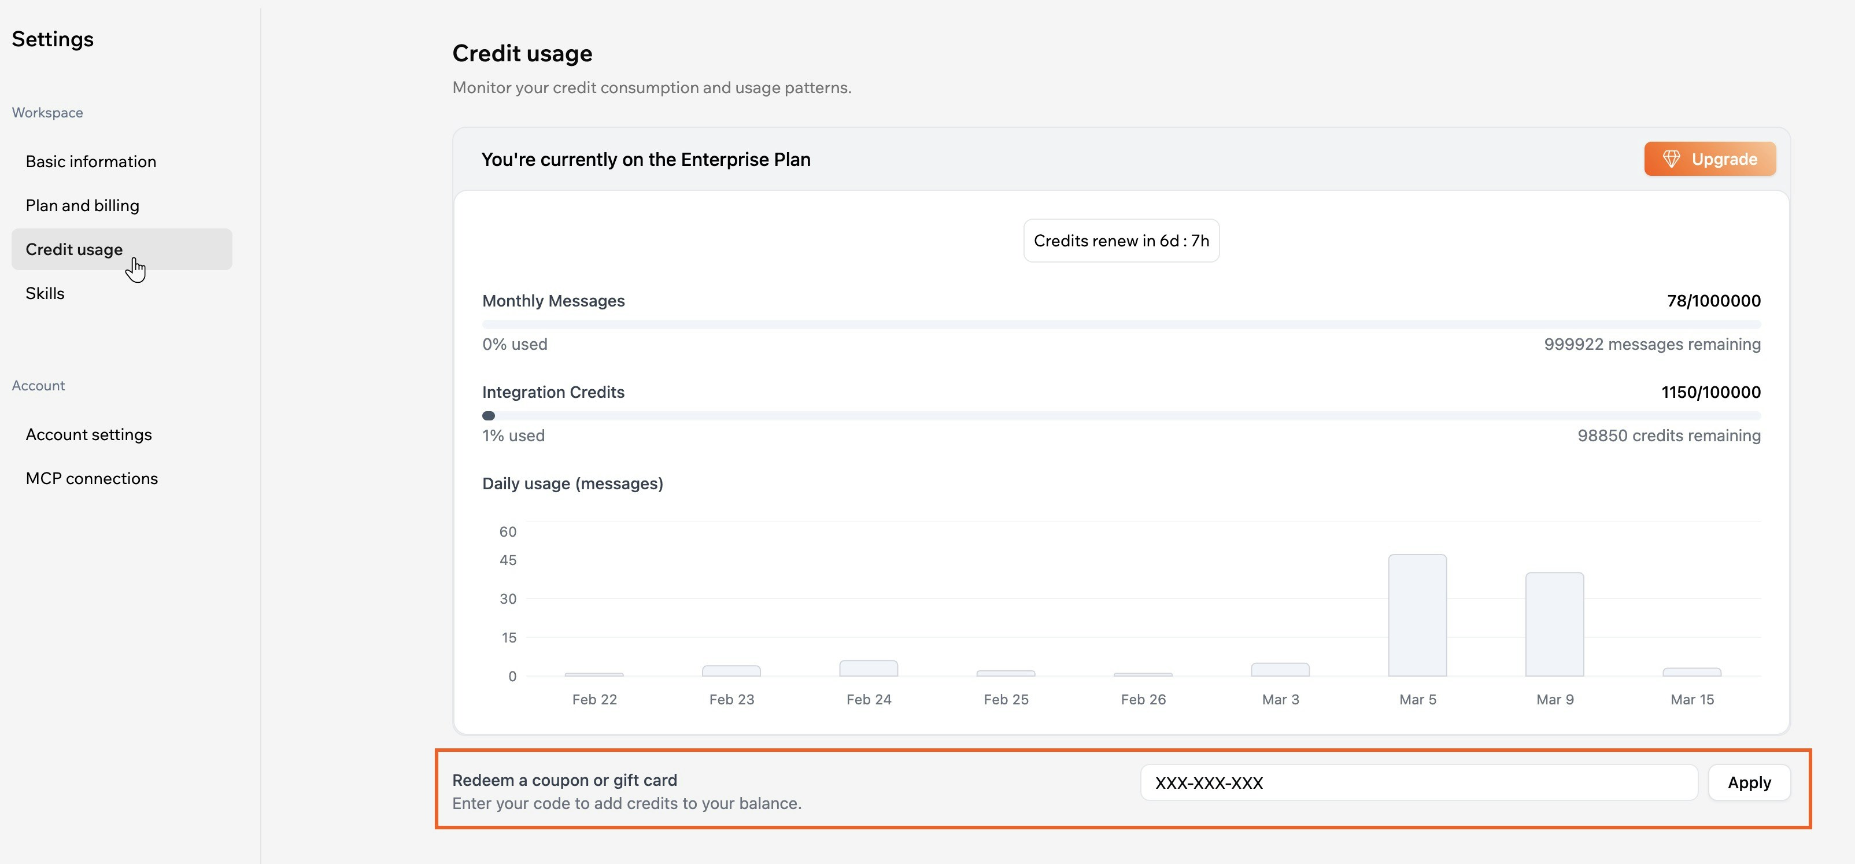Open Basic information settings
This screenshot has width=1855, height=864.
[91, 161]
